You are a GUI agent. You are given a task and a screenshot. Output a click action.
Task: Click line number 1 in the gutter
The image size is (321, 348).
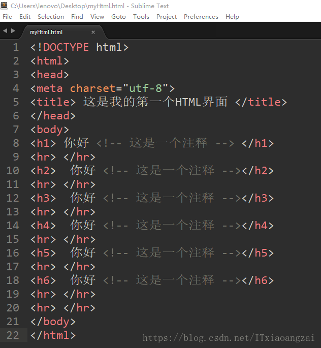[x=16, y=47]
